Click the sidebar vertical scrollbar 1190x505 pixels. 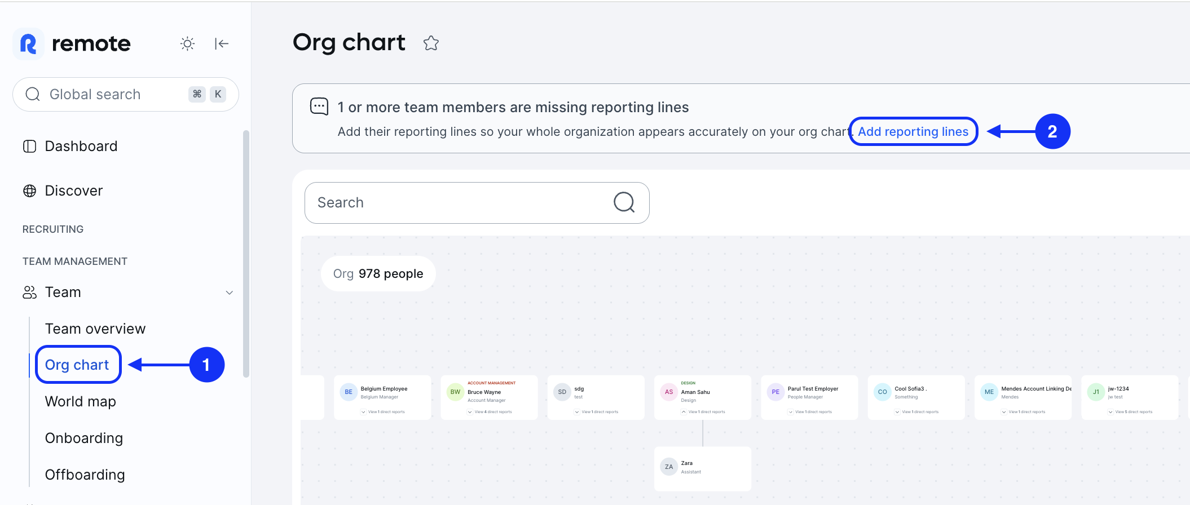tap(245, 254)
